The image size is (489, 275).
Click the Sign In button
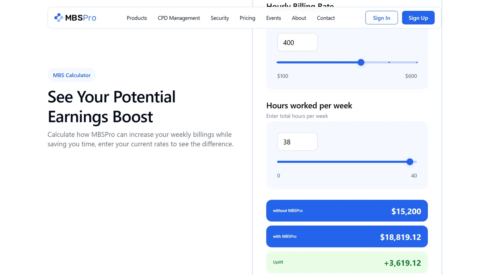381,18
